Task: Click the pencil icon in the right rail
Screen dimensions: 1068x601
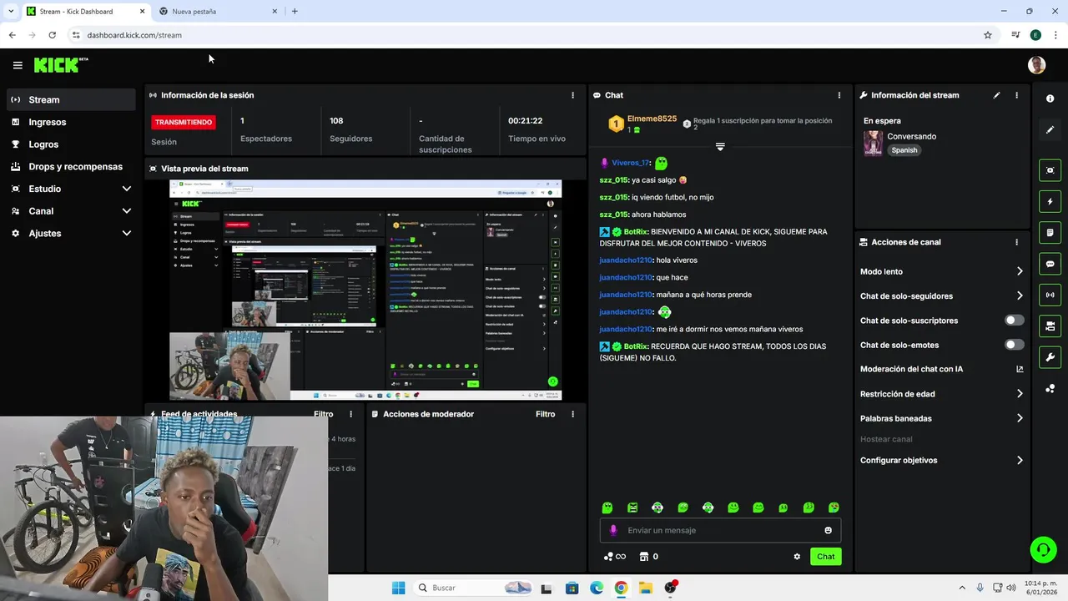Action: pyautogui.click(x=1050, y=130)
